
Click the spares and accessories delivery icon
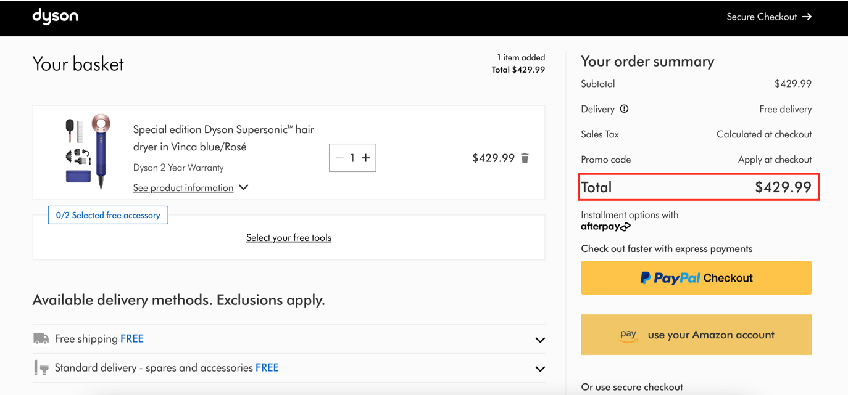[41, 368]
